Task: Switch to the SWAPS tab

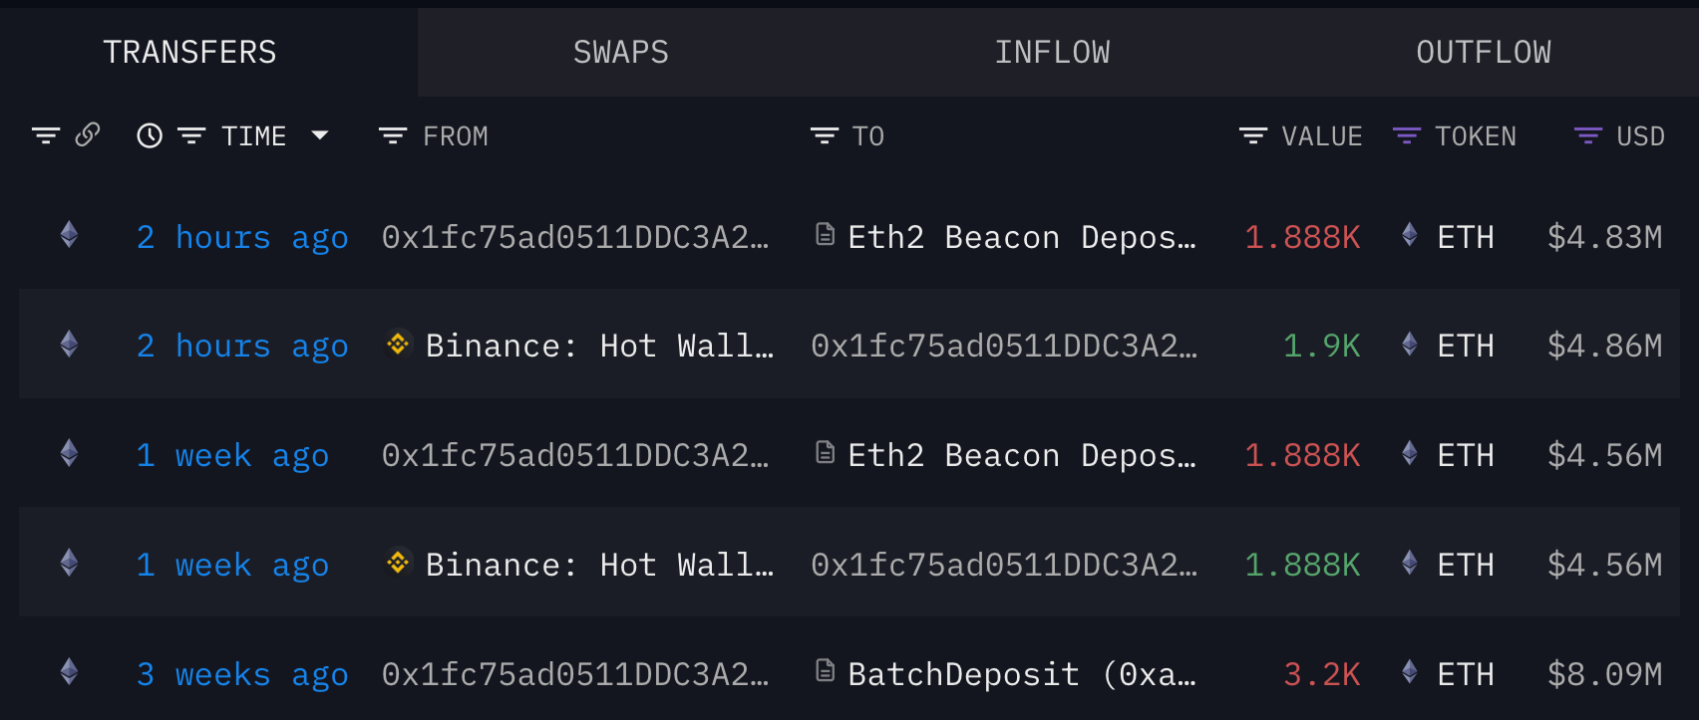Action: point(620,52)
